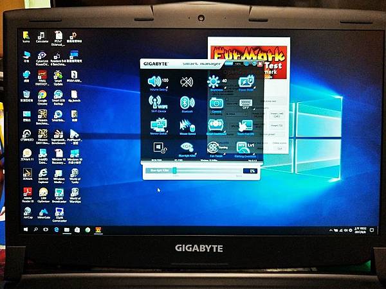The width and height of the screenshot is (386, 289).
Task: Launch Microsoft Edge from taskbar
Action: click(x=57, y=230)
